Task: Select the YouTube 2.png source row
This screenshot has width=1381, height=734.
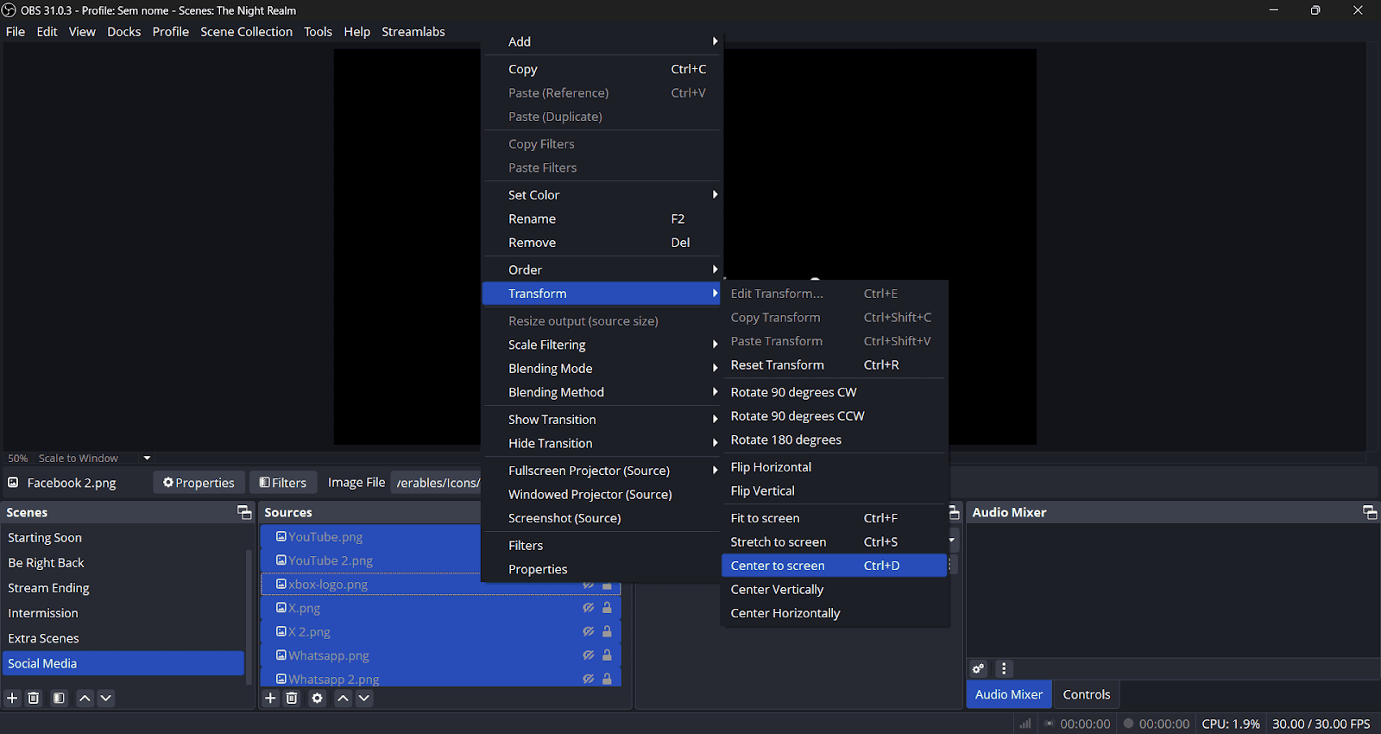Action: pos(370,560)
